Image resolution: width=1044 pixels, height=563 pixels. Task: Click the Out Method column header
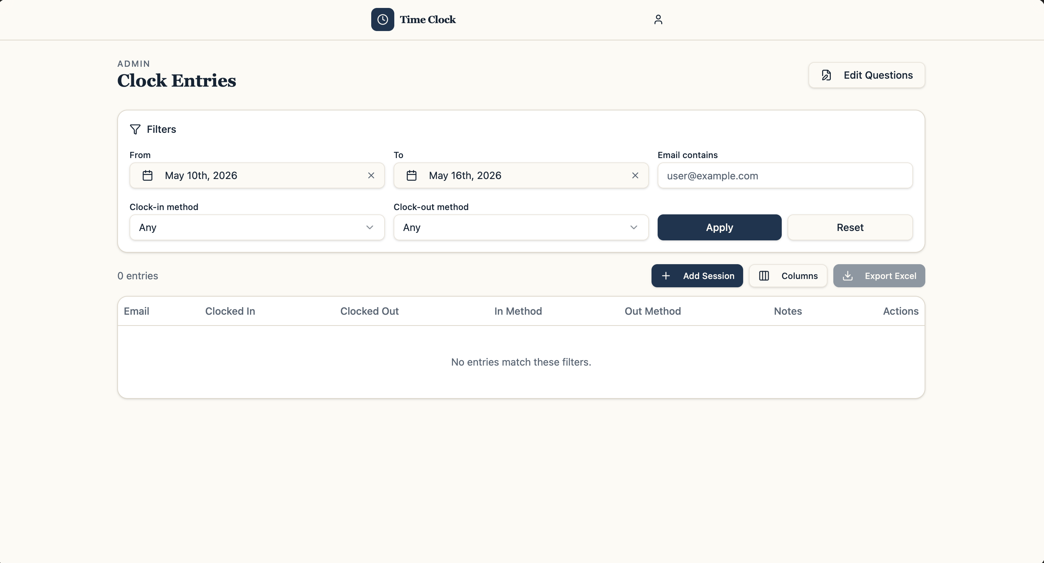click(653, 311)
